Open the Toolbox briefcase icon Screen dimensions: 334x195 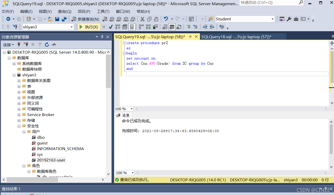[296, 19]
